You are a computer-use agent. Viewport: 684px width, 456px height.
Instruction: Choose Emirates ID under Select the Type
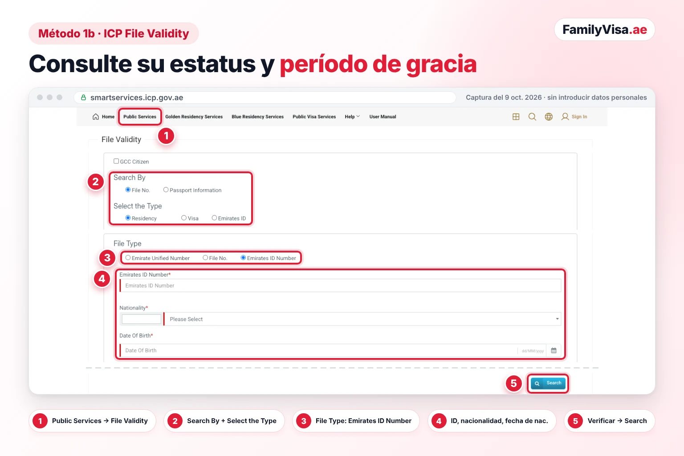(214, 218)
